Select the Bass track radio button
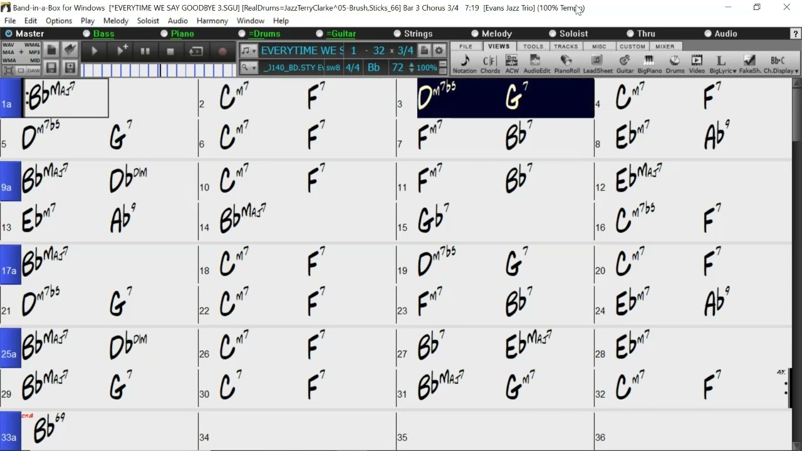 86,34
